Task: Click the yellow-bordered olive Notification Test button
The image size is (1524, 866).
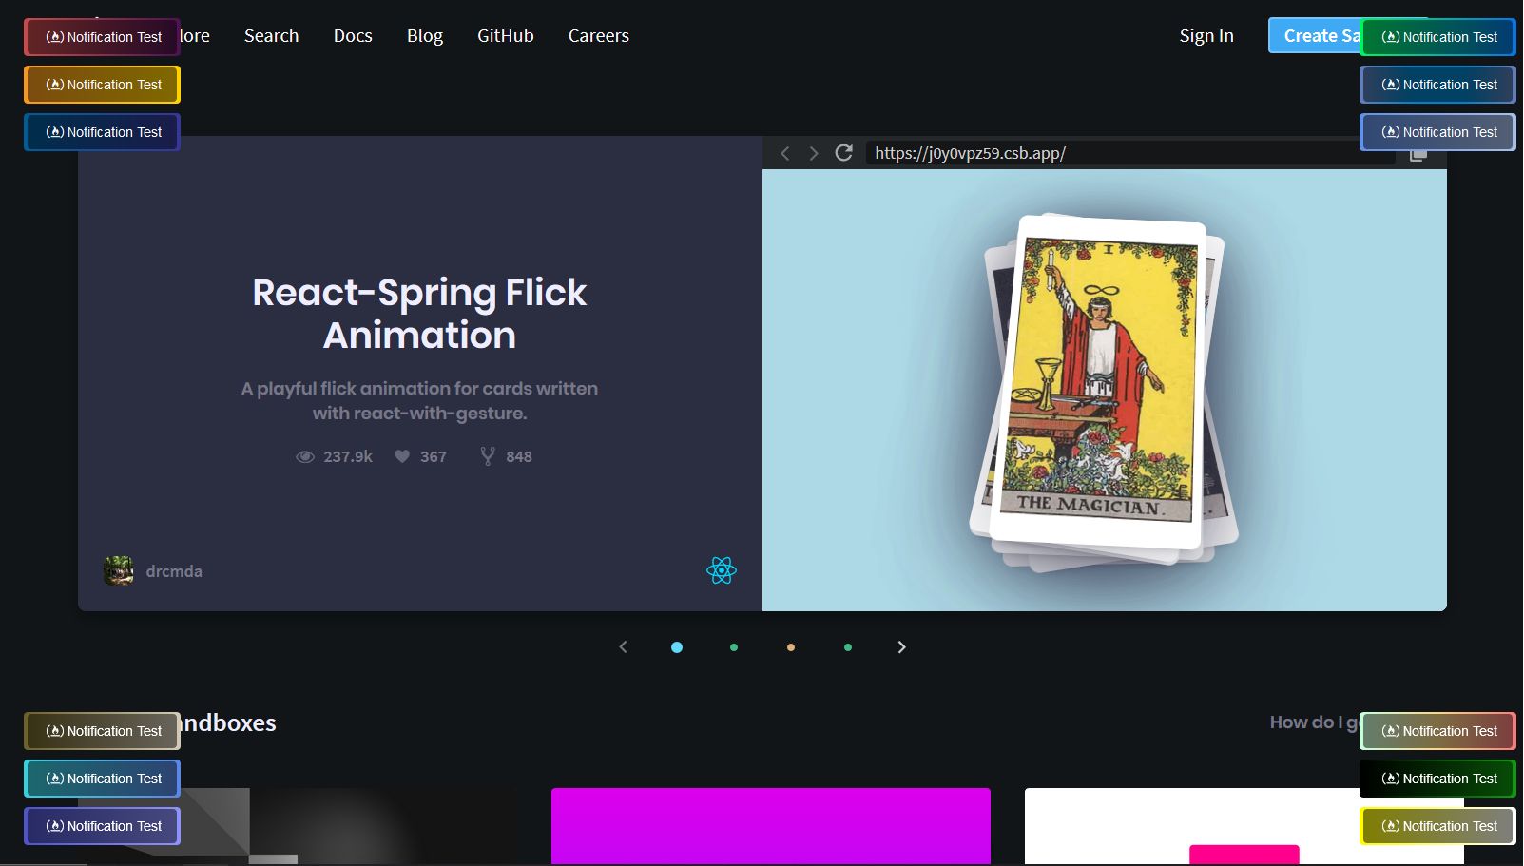Action: [1437, 826]
